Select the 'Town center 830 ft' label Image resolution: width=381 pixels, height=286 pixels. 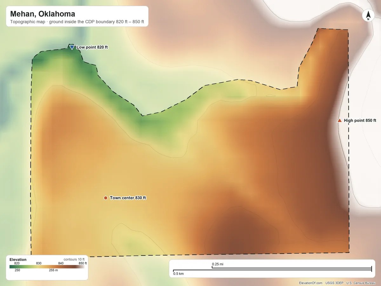pyautogui.click(x=128, y=198)
